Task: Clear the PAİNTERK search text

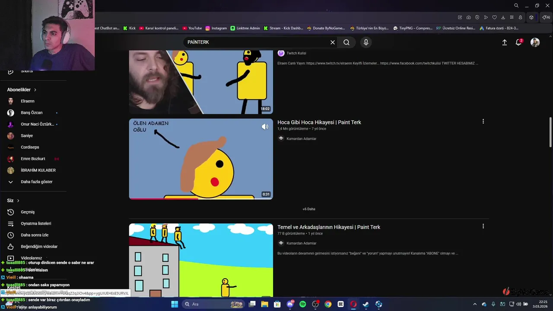Action: (x=333, y=42)
